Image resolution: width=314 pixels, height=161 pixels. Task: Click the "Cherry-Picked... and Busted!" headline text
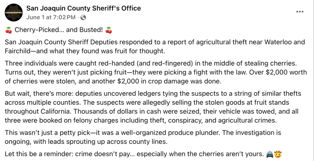(59, 30)
